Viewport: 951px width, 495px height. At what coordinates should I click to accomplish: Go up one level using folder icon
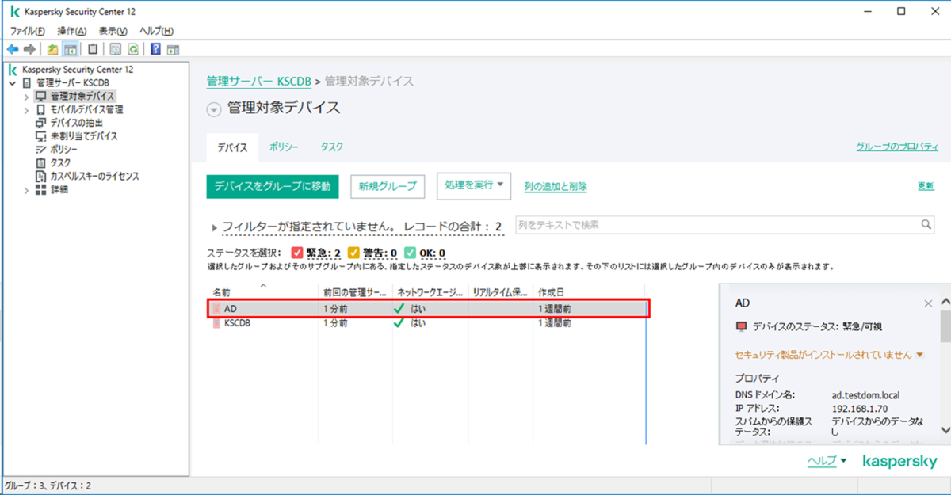[52, 49]
